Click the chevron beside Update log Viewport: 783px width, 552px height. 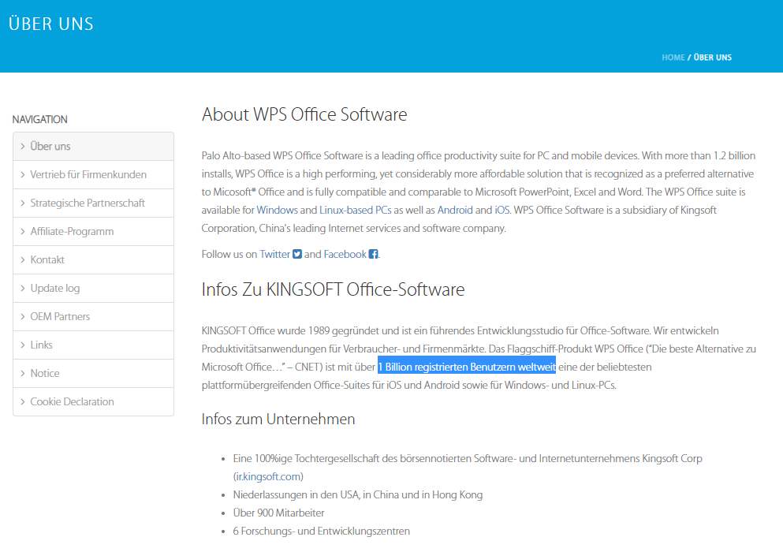click(23, 288)
